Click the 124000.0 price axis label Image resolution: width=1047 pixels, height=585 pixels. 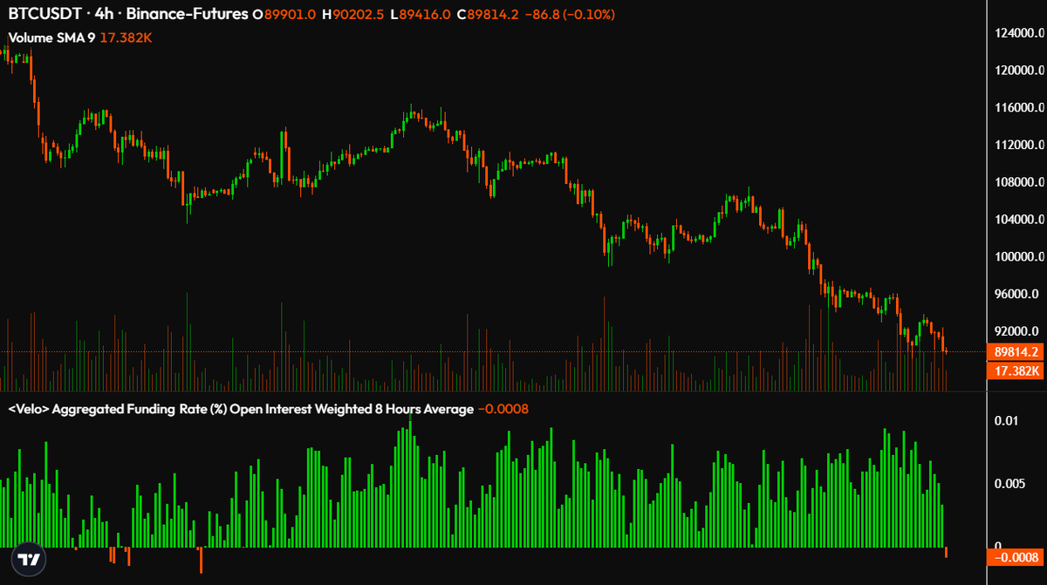point(1017,33)
